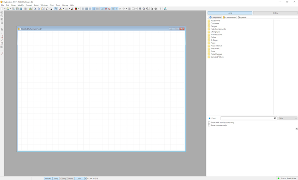Click the gray globe toolbar icon
The width and height of the screenshot is (298, 180).
(x=156, y=9)
